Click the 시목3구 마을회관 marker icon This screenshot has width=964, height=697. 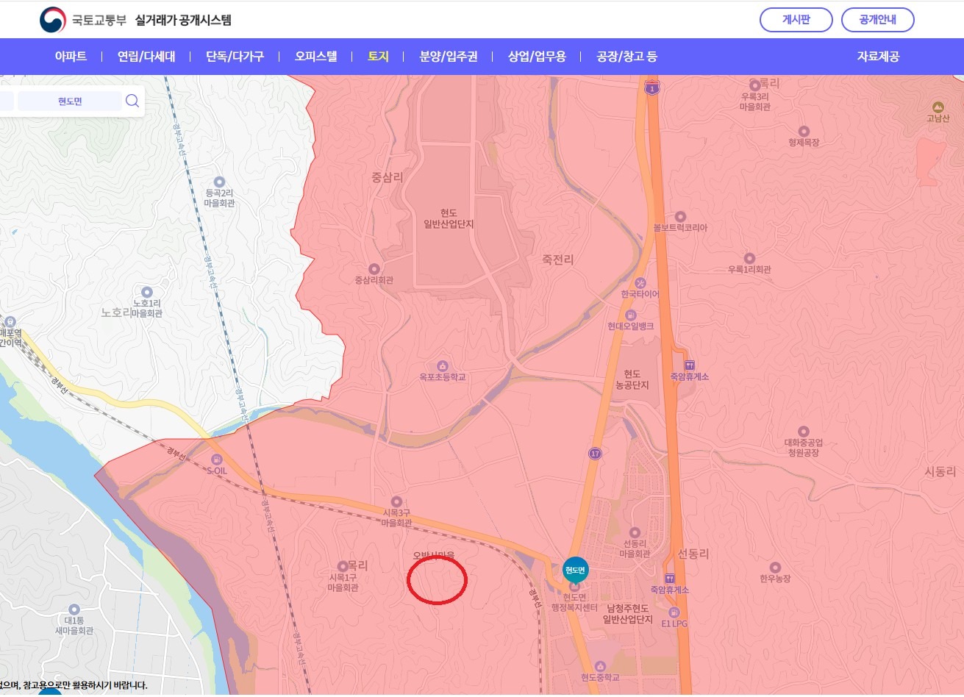pos(396,501)
